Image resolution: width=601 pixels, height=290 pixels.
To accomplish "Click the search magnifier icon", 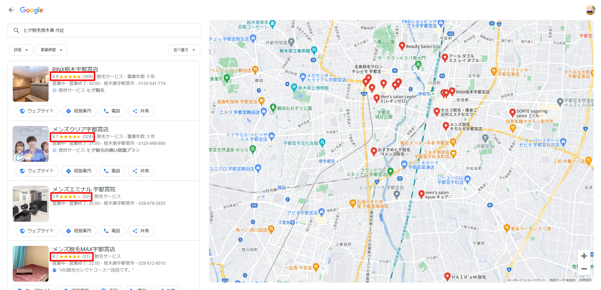I will coord(16,30).
